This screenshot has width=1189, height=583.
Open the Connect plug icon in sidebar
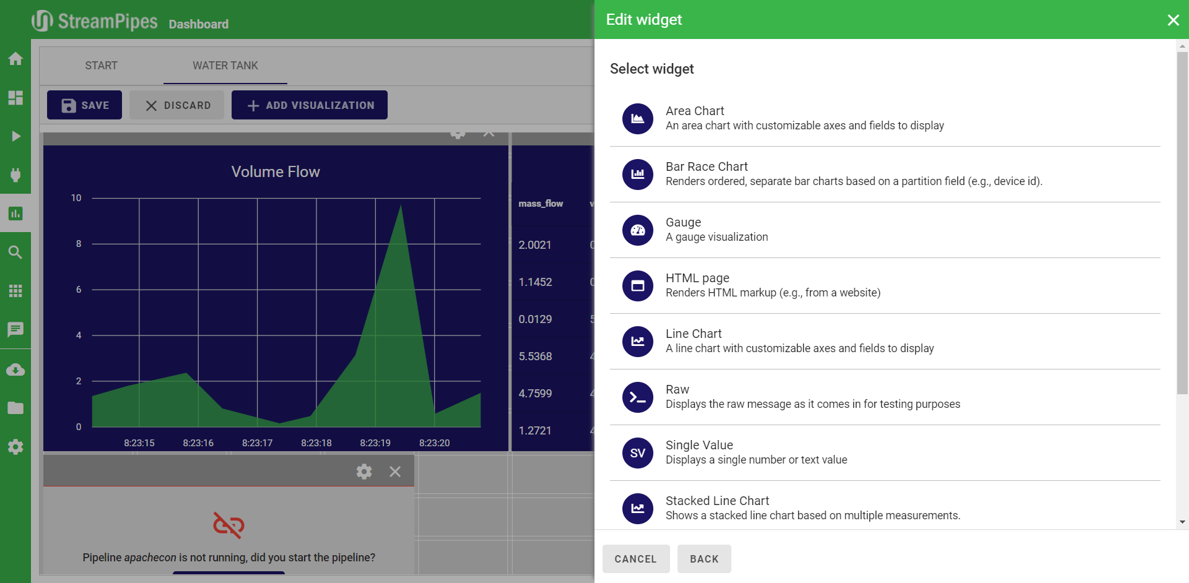tap(15, 175)
